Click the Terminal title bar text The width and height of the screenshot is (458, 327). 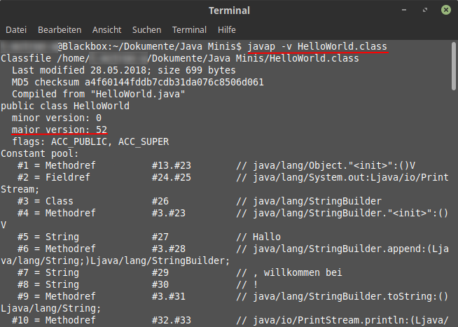[229, 10]
